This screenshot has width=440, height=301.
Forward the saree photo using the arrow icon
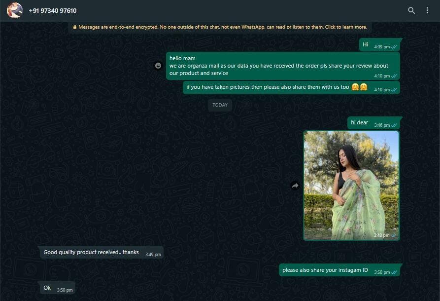[x=295, y=186]
